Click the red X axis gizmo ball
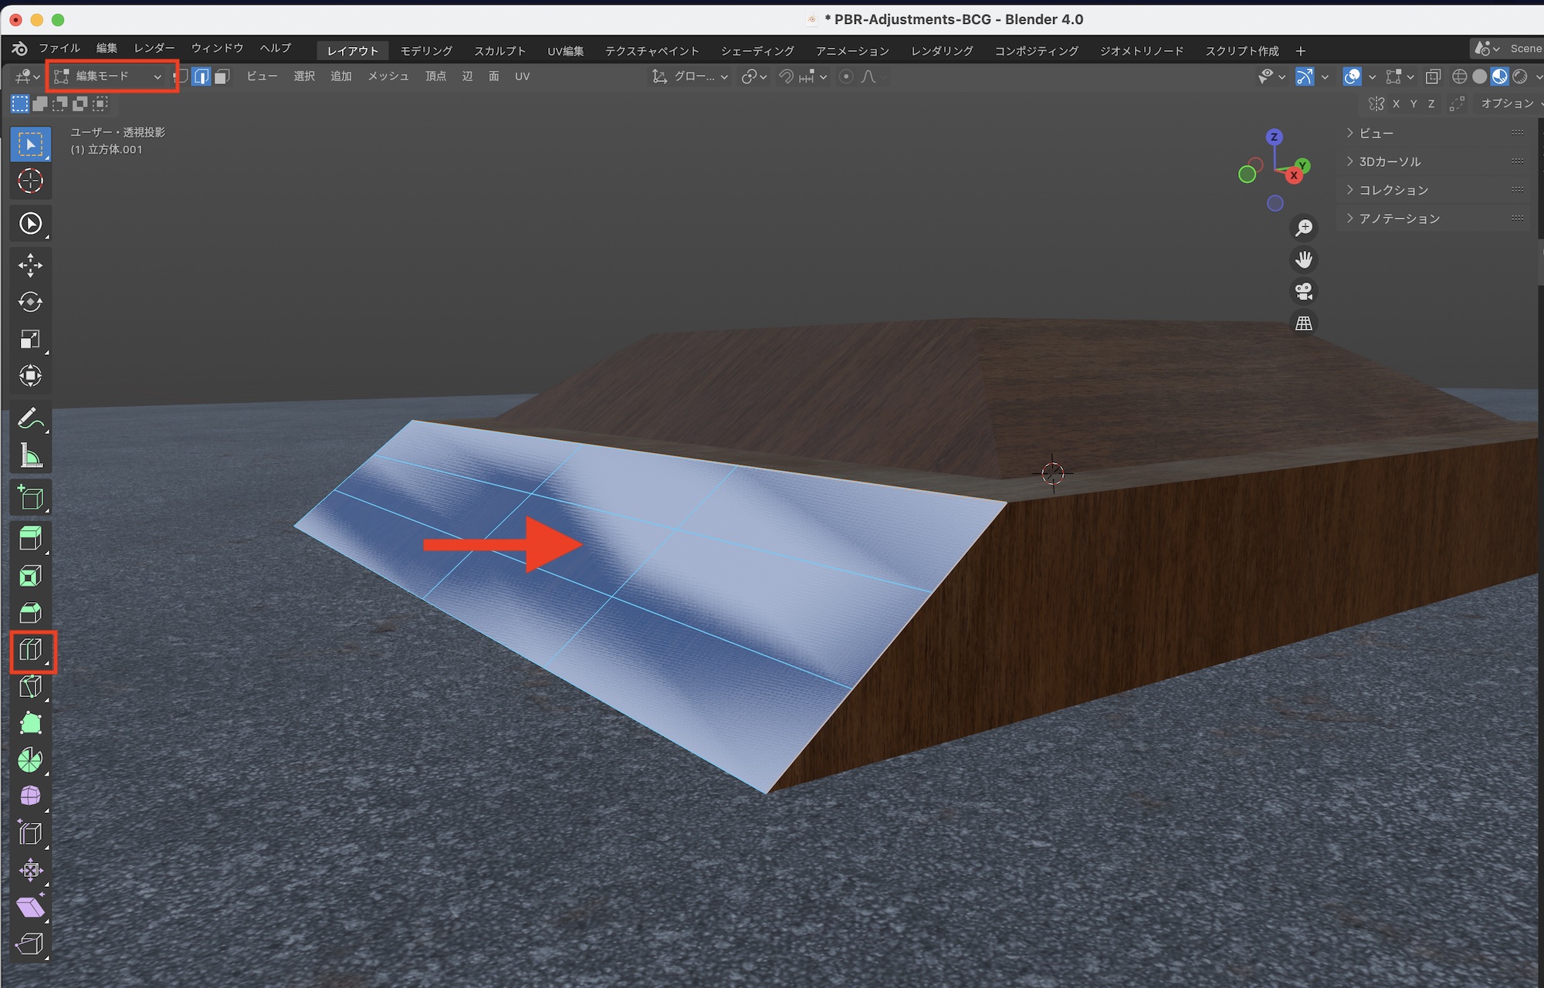1544x988 pixels. click(x=1294, y=175)
